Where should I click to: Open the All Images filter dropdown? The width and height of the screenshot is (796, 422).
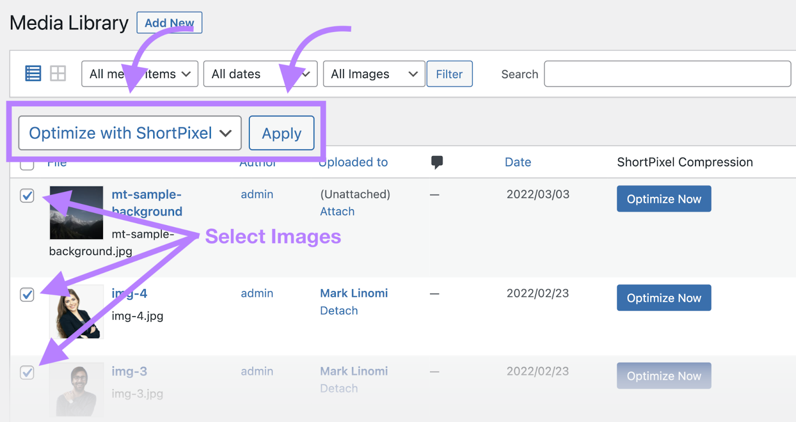pyautogui.click(x=374, y=74)
